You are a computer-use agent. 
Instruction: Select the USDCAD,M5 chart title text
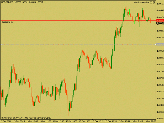7,2
